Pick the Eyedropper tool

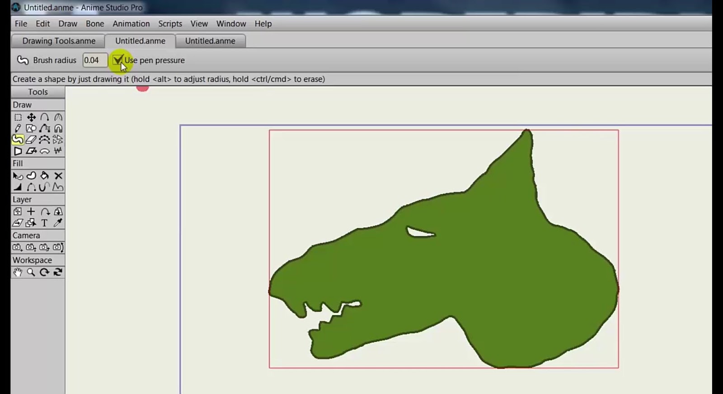click(58, 223)
